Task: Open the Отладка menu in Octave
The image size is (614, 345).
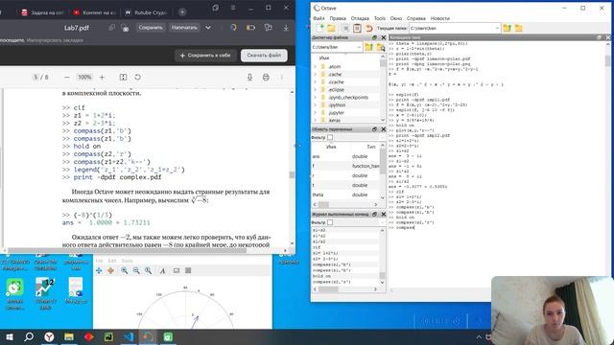Action: click(x=360, y=18)
